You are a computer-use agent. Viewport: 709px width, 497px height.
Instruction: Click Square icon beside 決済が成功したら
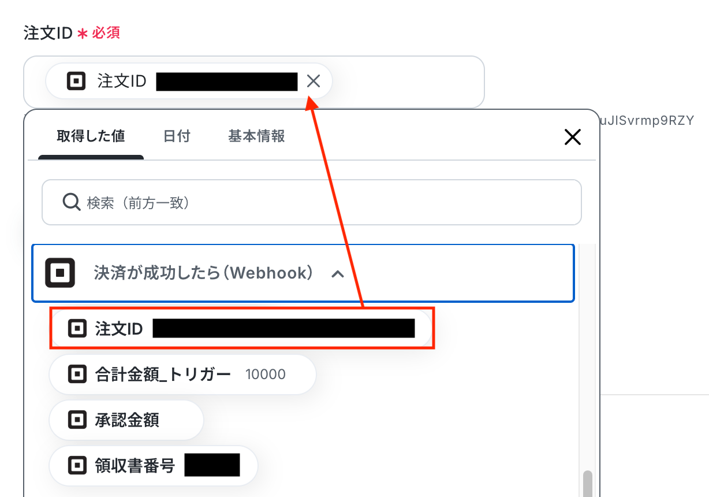point(61,273)
